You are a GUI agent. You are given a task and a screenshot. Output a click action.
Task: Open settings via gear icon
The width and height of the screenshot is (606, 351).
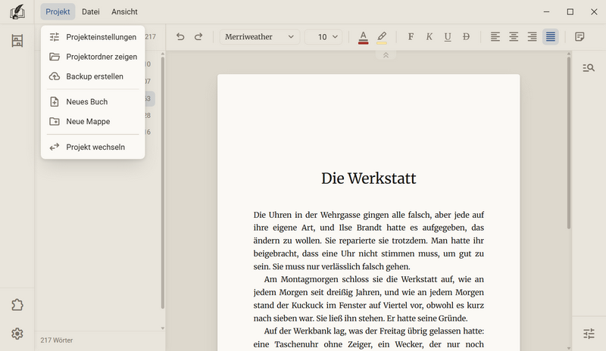[x=17, y=334]
